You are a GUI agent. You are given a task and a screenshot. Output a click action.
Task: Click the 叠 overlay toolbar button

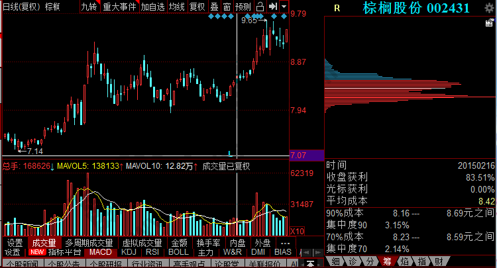pos(214,7)
